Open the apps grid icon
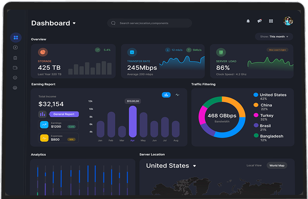 [x=271, y=21]
